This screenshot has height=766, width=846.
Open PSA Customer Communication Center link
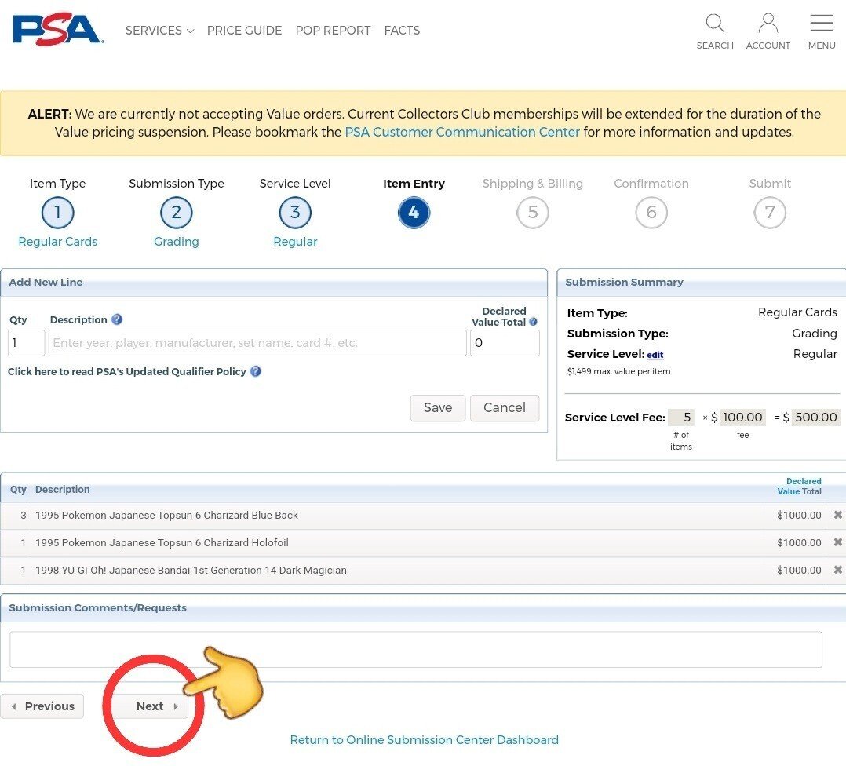tap(461, 132)
